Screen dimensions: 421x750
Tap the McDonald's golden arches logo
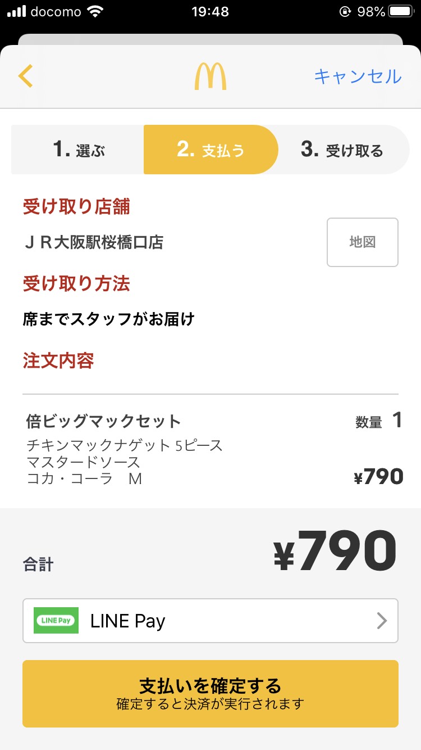(x=210, y=76)
